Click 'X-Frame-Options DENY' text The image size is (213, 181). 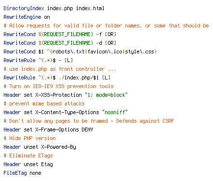pos(64,129)
